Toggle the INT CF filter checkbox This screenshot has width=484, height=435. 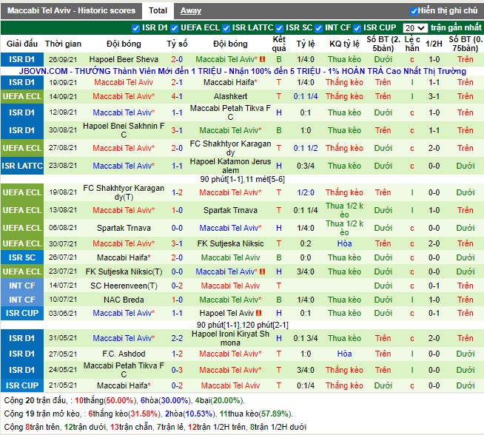click(x=318, y=28)
